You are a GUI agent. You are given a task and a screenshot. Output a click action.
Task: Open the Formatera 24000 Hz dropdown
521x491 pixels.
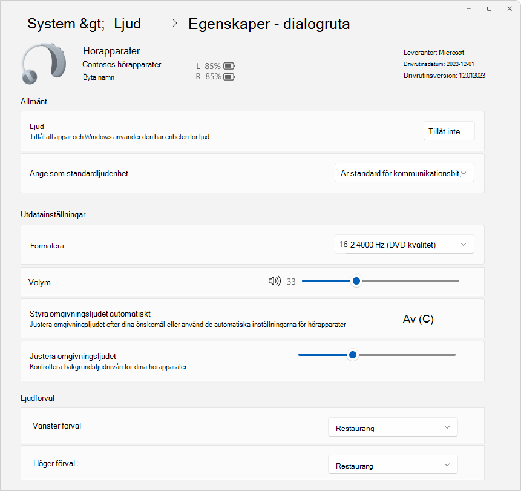[404, 245]
